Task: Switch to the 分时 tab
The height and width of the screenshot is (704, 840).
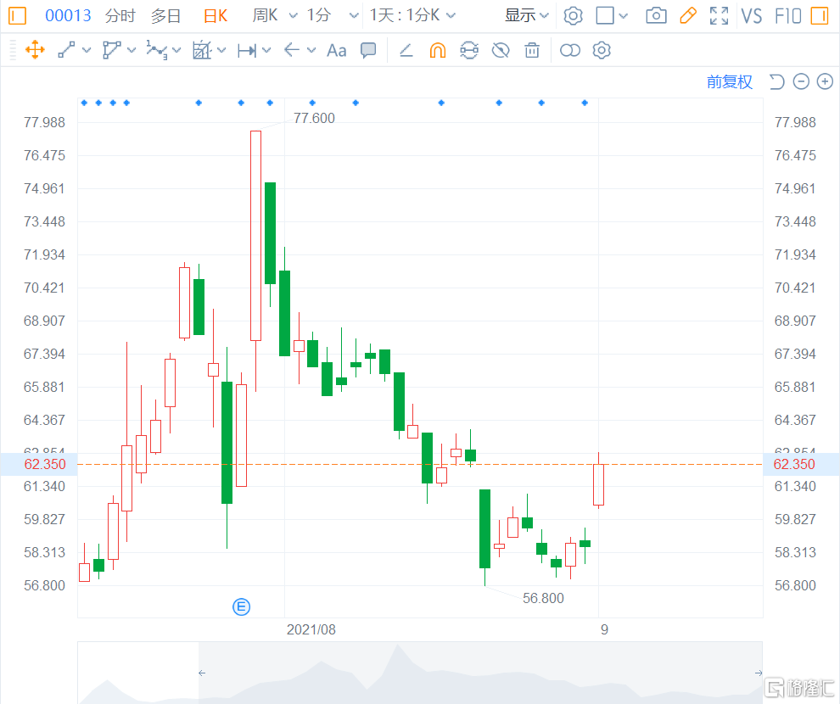Action: coord(120,15)
